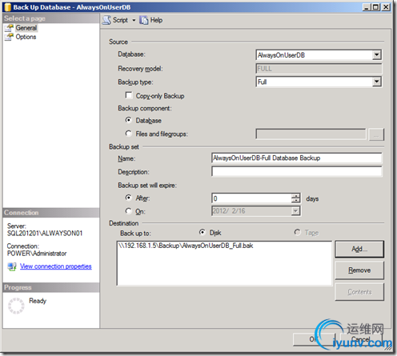Select the Options page
Screen dimensions: 397x356
coord(26,37)
